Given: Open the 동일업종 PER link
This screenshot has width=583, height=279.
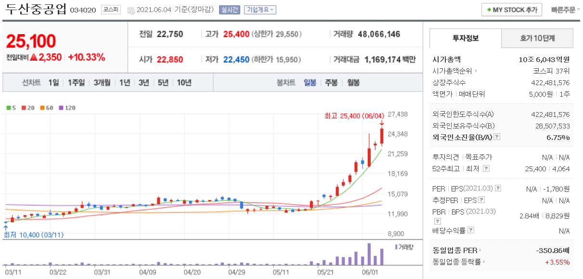Looking at the screenshot, I should [x=457, y=250].
